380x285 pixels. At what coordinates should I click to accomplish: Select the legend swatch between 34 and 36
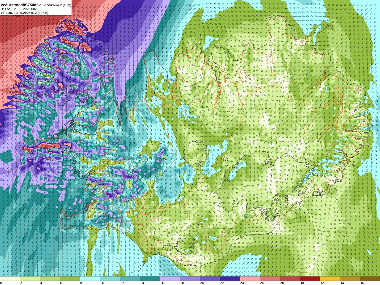[x=350, y=279]
